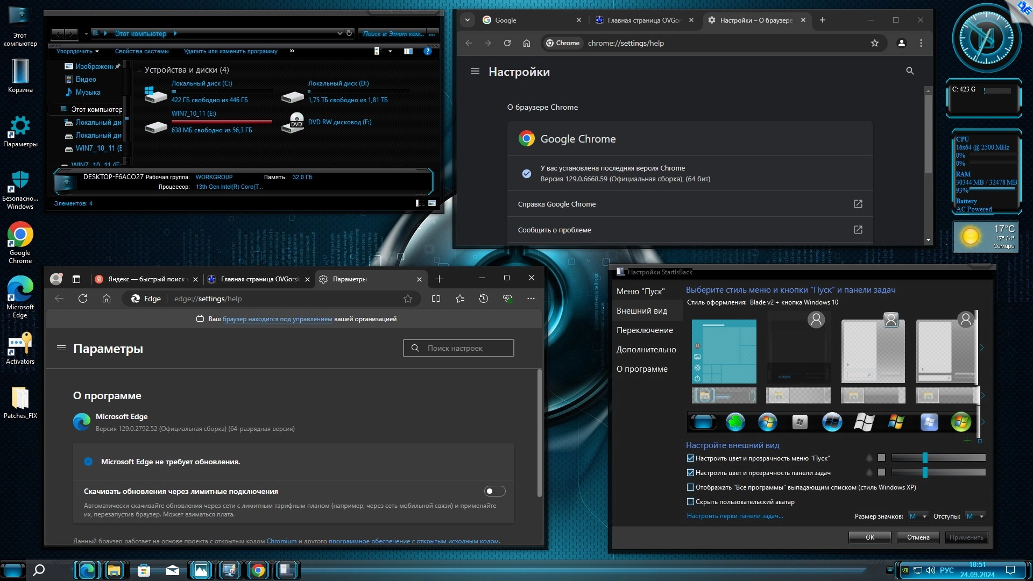Toggle downloading updates over metered connections
Image resolution: width=1033 pixels, height=581 pixels.
(x=494, y=491)
